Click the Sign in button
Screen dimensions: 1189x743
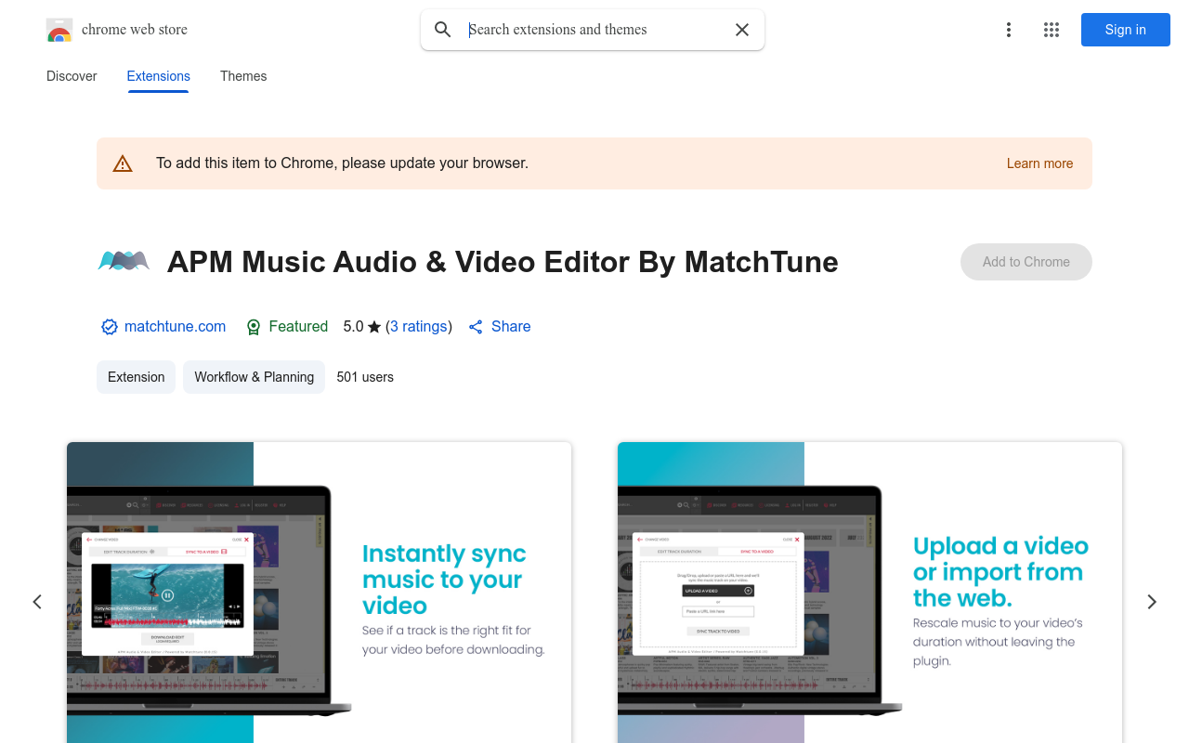click(1125, 30)
